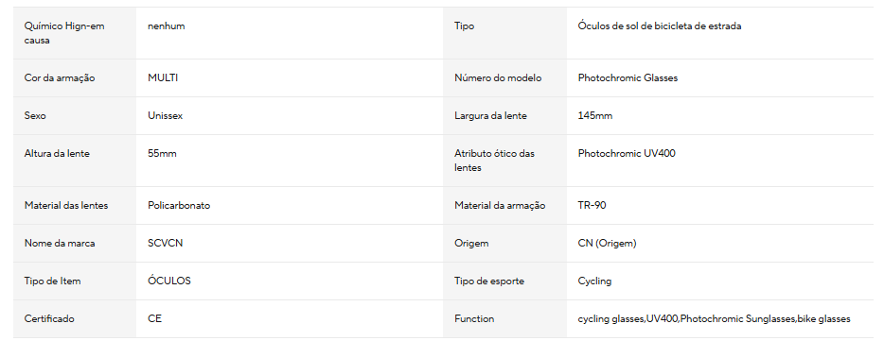The width and height of the screenshot is (884, 341).
Task: Click the 'CE' certificate value
Action: 154,319
